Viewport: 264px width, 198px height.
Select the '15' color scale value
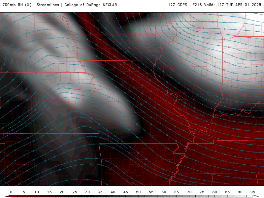pos(49,192)
